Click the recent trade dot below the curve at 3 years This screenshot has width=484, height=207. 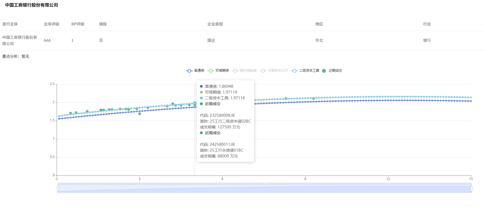click(x=139, y=114)
